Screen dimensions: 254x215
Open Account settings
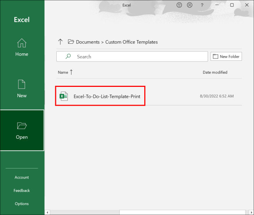pyautogui.click(x=22, y=177)
